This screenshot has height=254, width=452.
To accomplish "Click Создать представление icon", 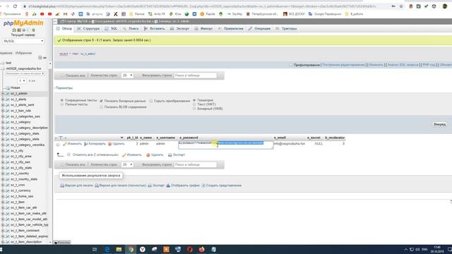I will [x=203, y=186].
